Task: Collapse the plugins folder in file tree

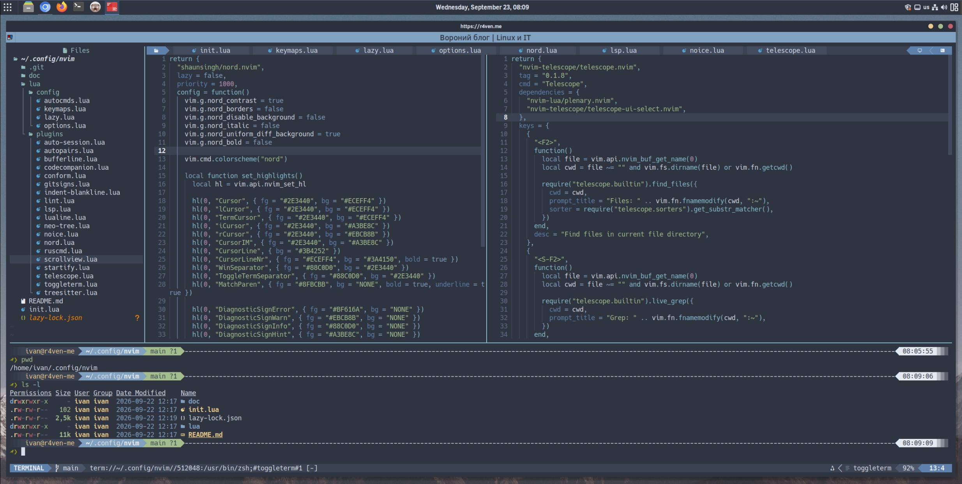Action: [46, 134]
